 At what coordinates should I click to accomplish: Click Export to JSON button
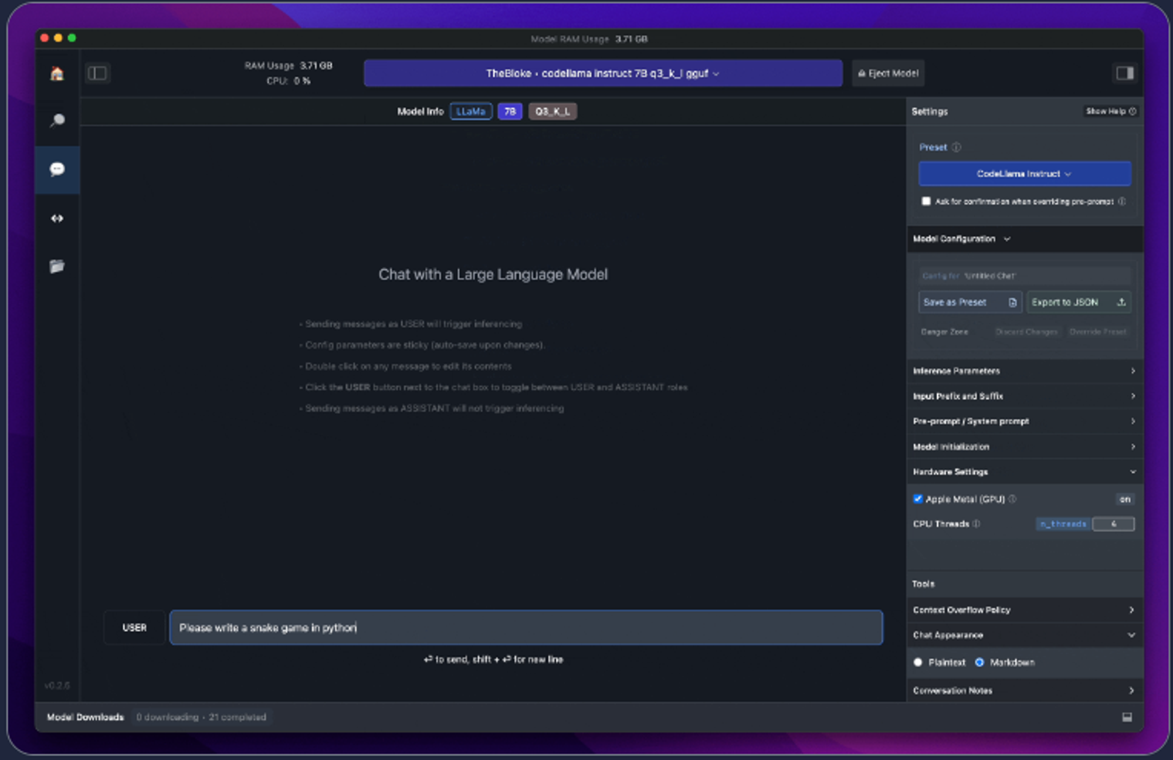pos(1078,302)
